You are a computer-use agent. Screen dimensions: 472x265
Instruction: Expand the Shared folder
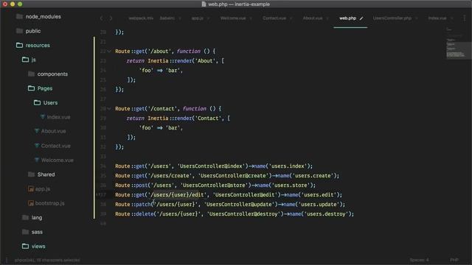point(46,174)
